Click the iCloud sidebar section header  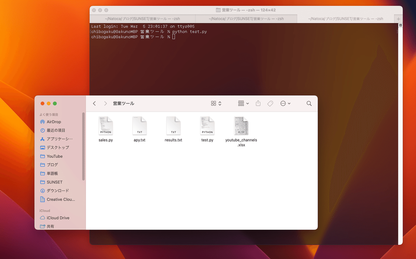pos(45,210)
